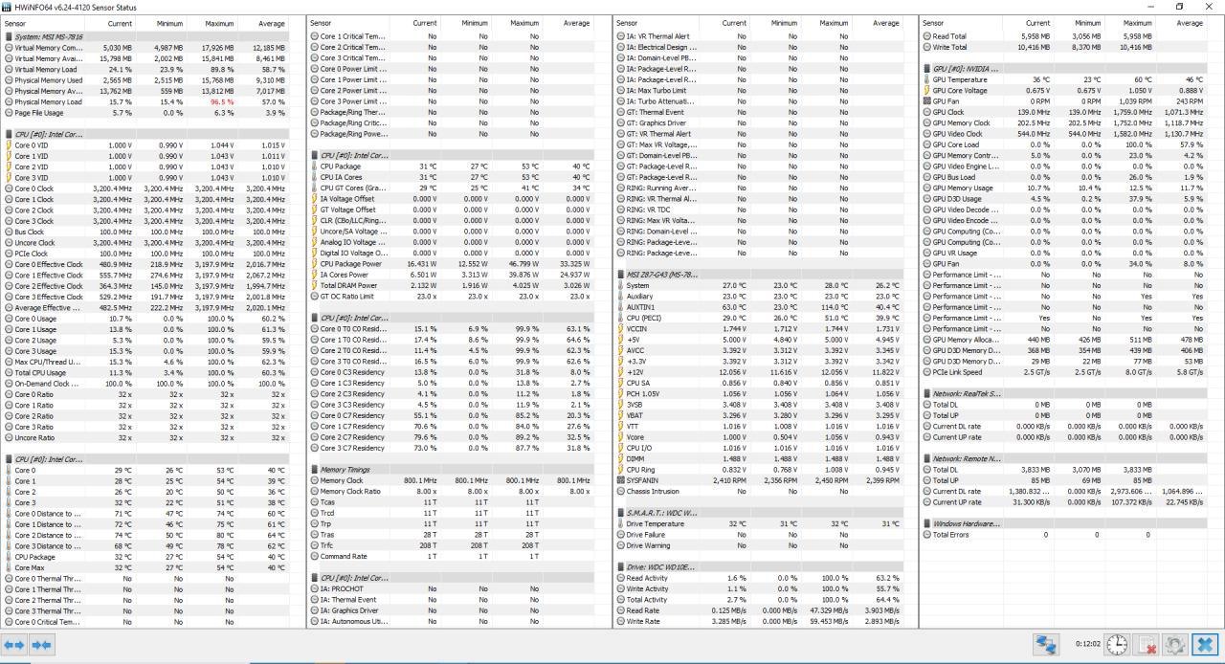Image resolution: width=1225 pixels, height=664 pixels.
Task: Select the Command Rate row
Action: pos(451,556)
